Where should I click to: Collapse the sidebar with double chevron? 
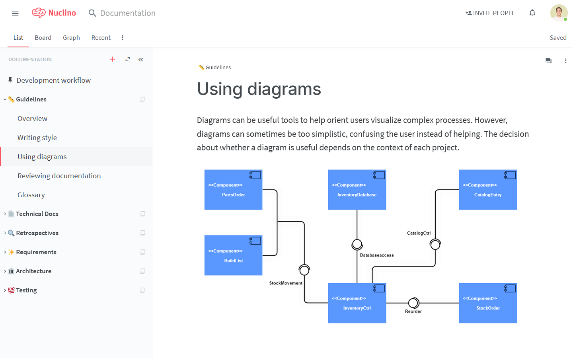[141, 59]
